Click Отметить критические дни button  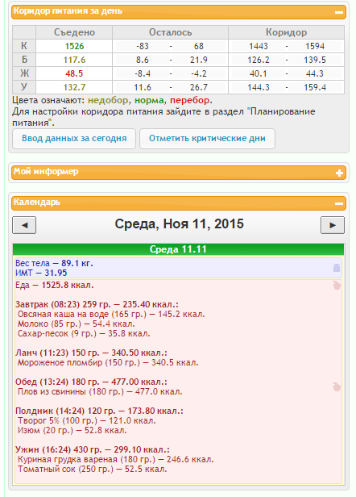tap(207, 139)
